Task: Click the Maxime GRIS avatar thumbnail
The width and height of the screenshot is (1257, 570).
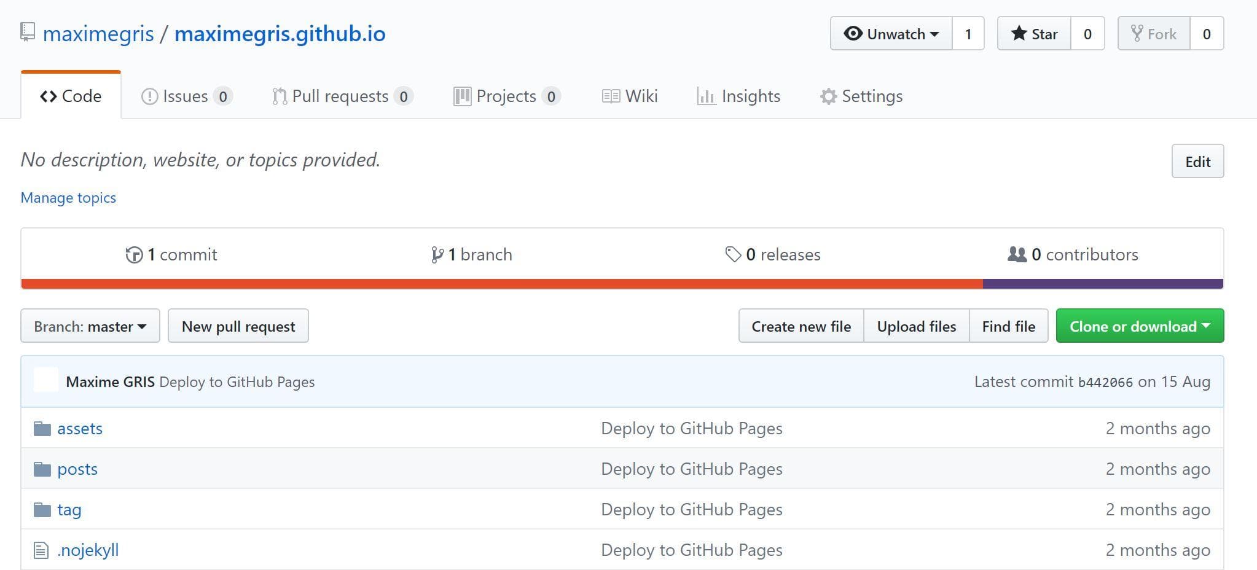Action: pos(46,381)
